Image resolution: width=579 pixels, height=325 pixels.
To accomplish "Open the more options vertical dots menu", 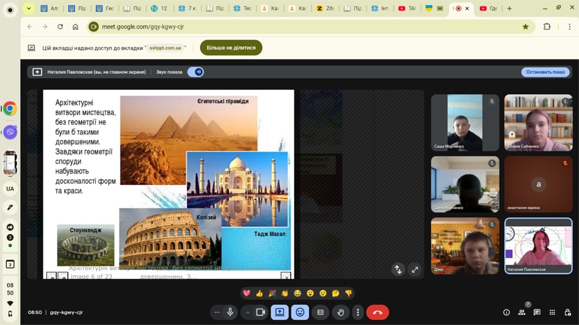I will click(358, 312).
